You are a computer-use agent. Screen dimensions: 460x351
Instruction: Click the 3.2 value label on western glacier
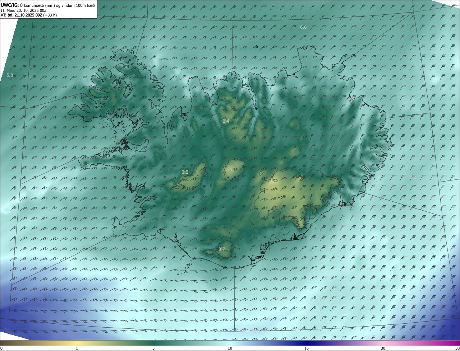pyautogui.click(x=185, y=172)
